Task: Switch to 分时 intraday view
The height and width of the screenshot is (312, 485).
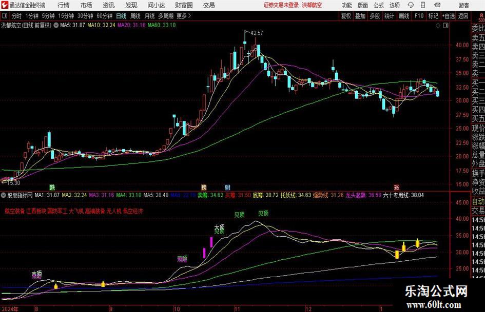Action: (x=16, y=16)
